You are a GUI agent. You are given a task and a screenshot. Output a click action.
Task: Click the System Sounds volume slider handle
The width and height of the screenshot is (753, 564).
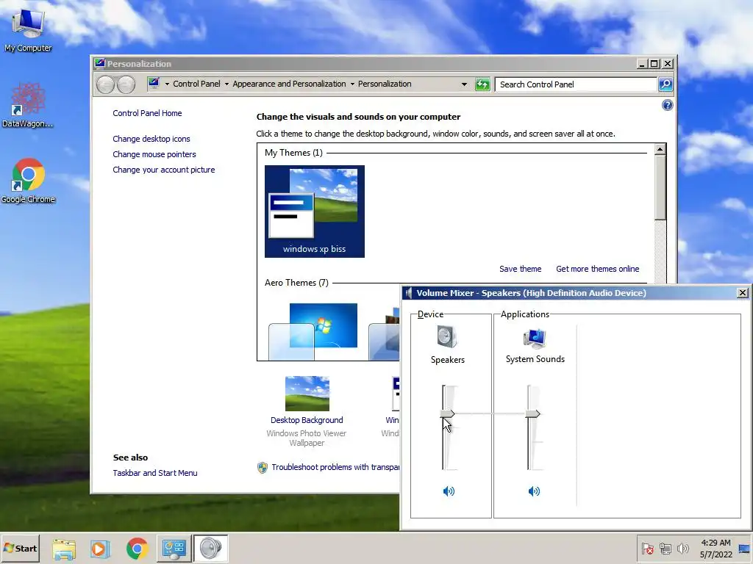coord(532,414)
